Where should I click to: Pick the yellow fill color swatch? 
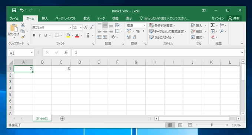coord(68,35)
